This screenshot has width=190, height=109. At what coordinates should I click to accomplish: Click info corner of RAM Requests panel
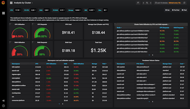tap(32, 42)
